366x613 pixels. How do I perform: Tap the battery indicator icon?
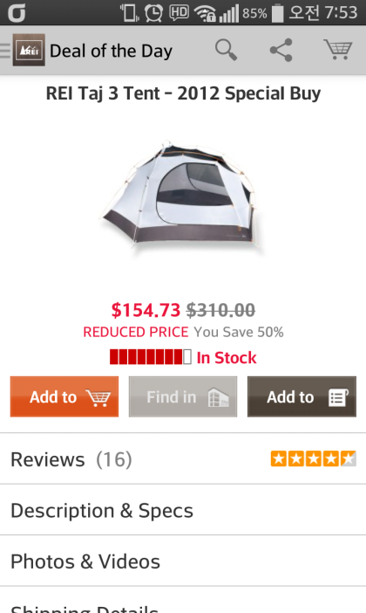(277, 13)
